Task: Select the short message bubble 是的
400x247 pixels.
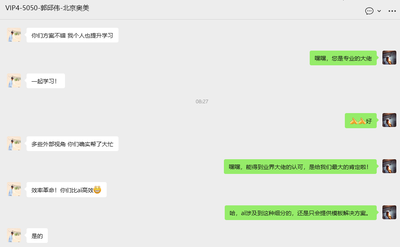Action: tap(37, 236)
